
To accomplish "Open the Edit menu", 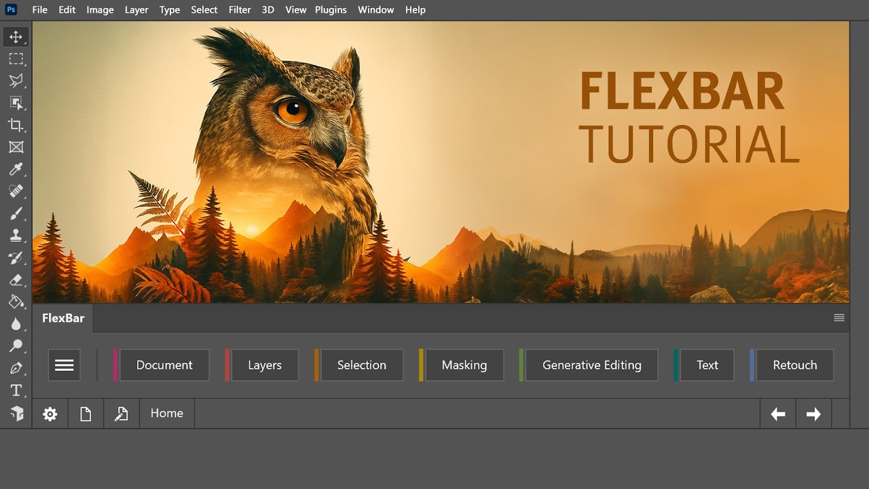I will click(x=67, y=10).
